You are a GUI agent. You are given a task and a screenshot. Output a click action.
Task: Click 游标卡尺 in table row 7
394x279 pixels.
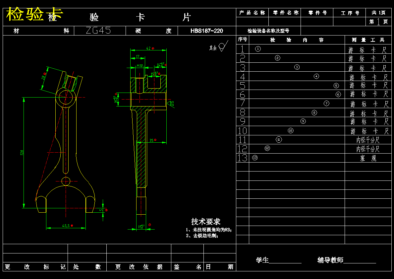click(369, 104)
